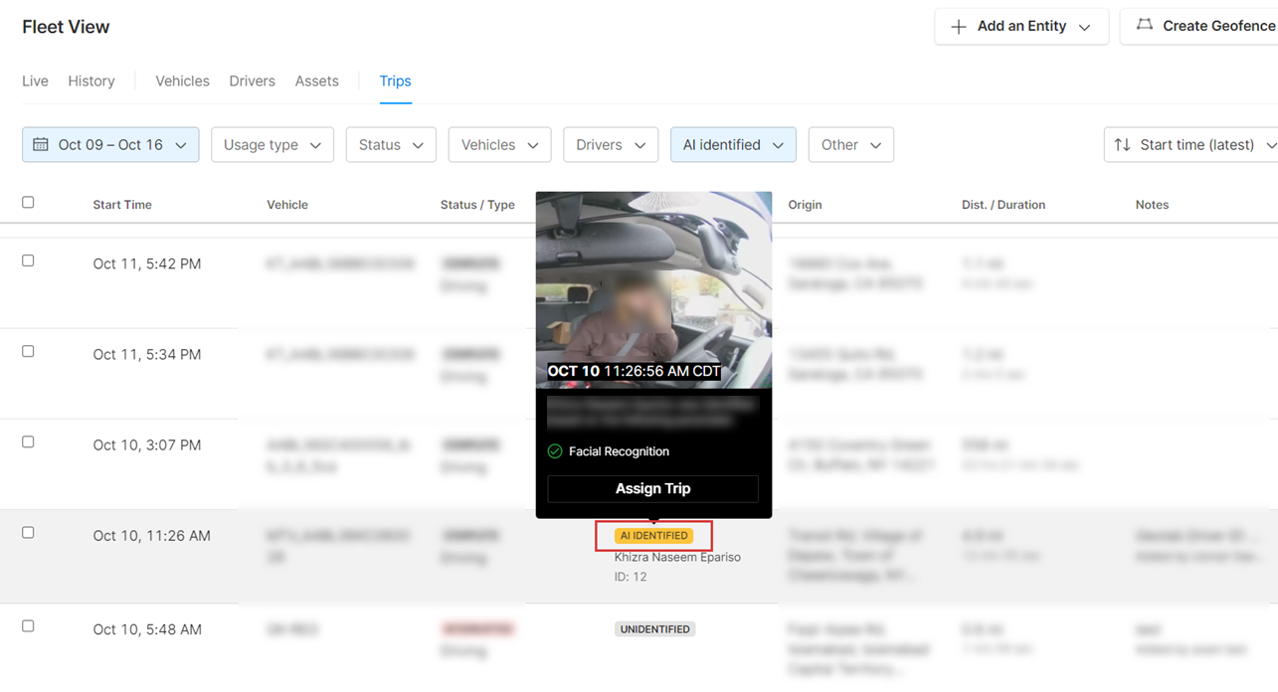Open the Drivers filter dropdown

[611, 145]
